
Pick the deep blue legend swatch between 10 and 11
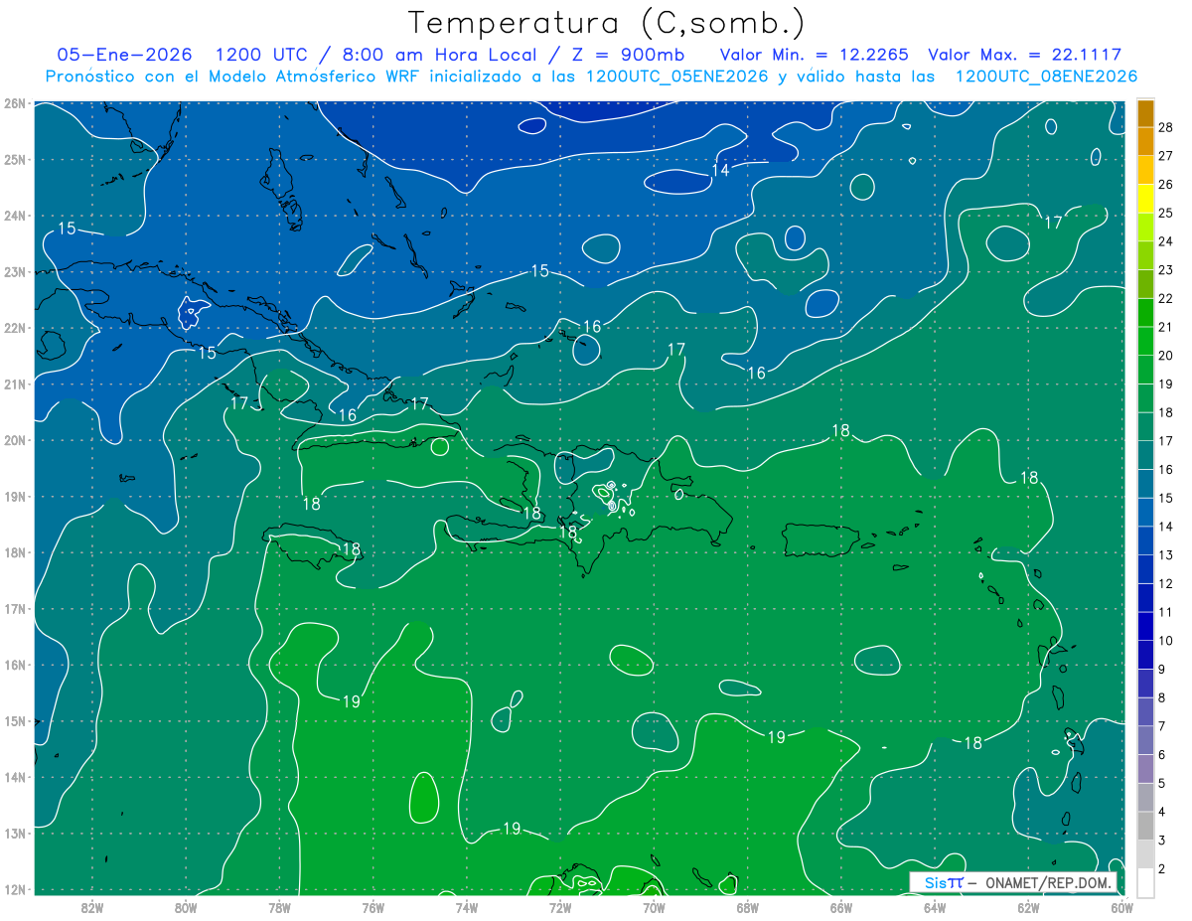[1145, 626]
